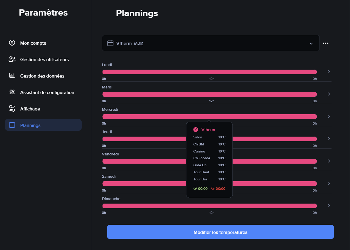The height and width of the screenshot is (250, 350).
Task: Expand Lundi schedule with chevron arrow
Action: pos(329,72)
